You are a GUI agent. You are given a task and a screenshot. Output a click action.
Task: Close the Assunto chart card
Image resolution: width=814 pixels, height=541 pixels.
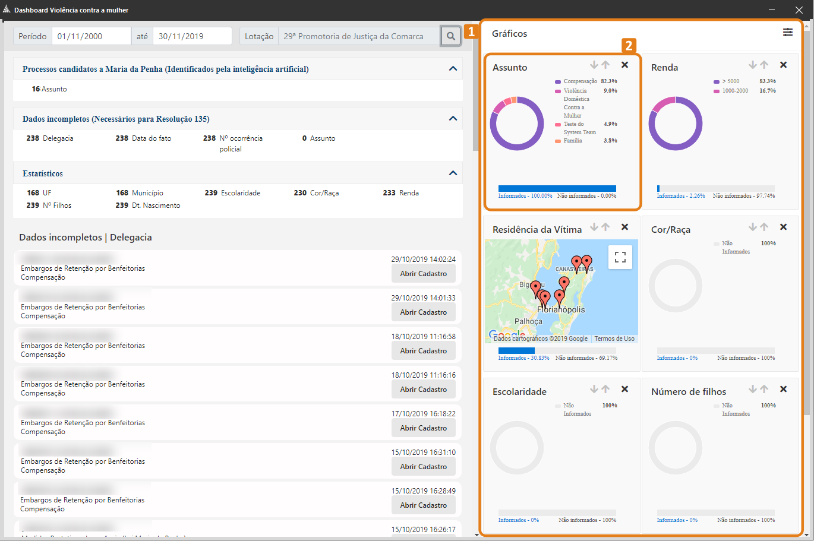click(x=624, y=65)
